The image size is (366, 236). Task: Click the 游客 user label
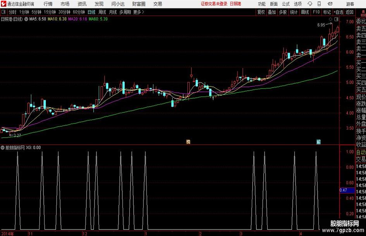350,4
